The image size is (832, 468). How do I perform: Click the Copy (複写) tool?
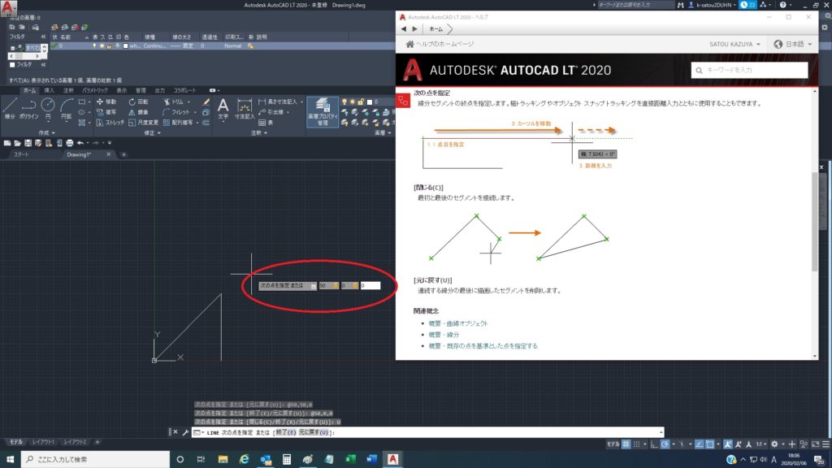click(x=106, y=112)
